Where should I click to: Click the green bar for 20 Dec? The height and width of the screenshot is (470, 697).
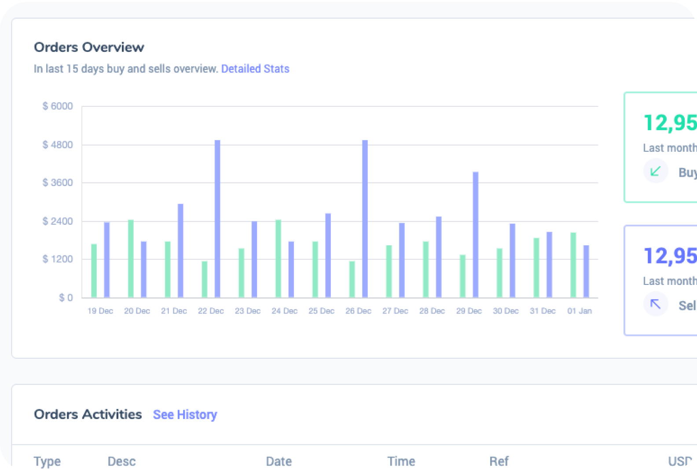coord(131,259)
